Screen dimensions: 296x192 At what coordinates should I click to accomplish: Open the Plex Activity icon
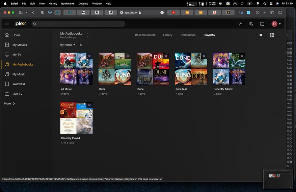(240, 24)
